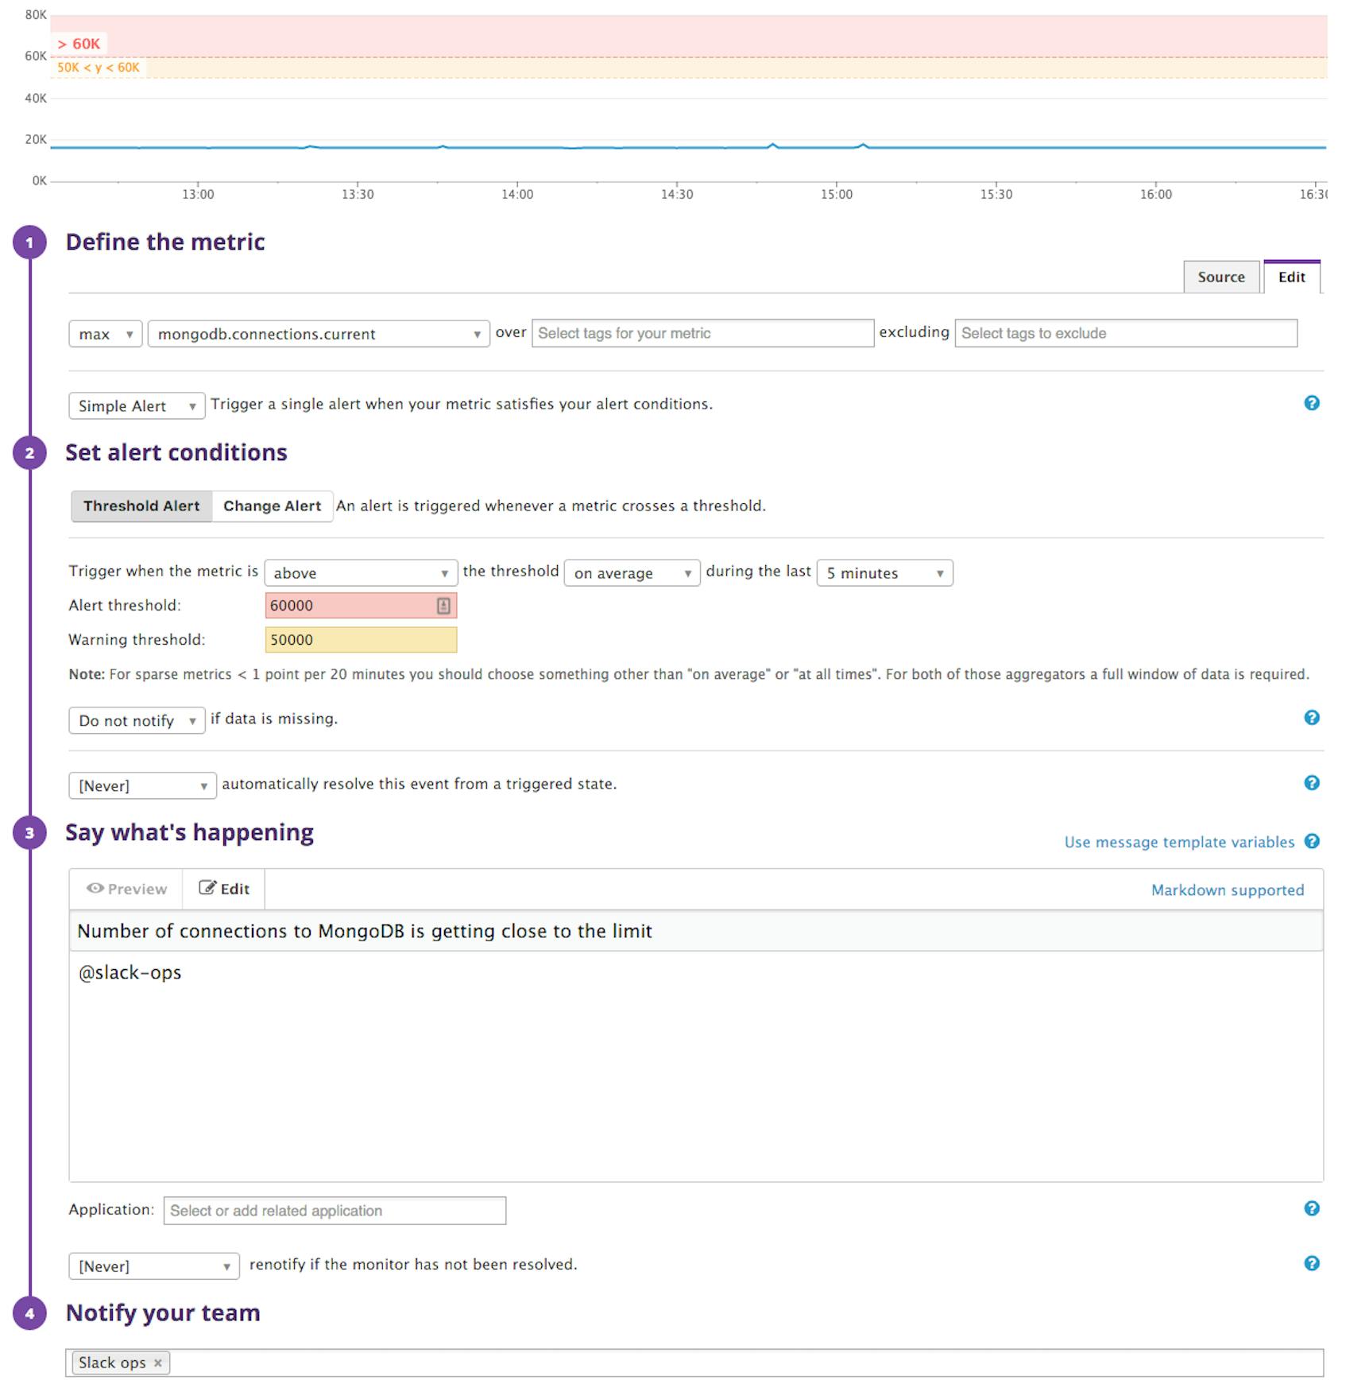The width and height of the screenshot is (1346, 1384).
Task: Expand the renotify [Never] dropdown
Action: click(153, 1266)
